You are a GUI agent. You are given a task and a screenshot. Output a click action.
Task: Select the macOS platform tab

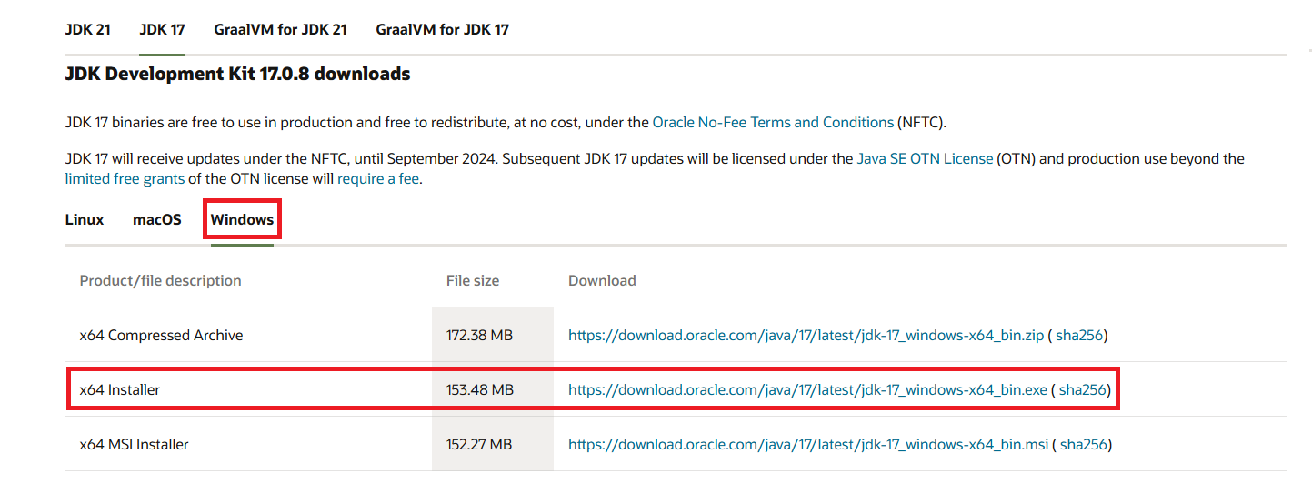point(157,220)
